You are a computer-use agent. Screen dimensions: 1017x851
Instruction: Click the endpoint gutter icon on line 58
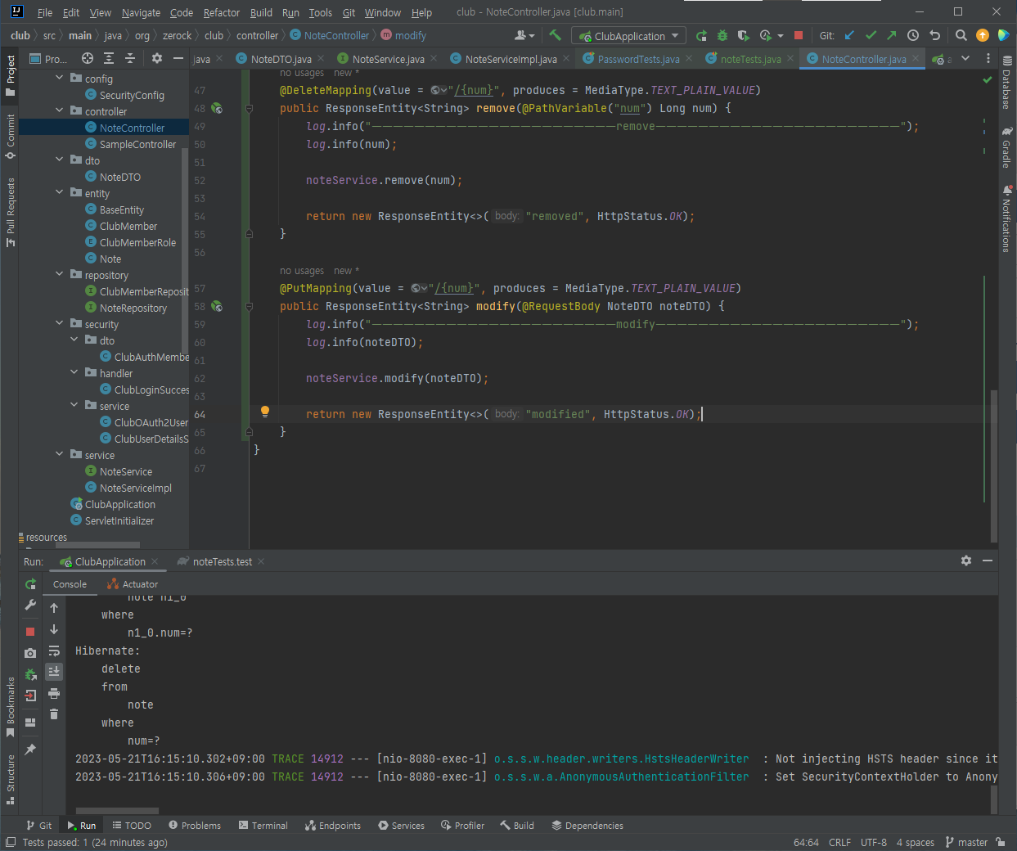point(217,306)
